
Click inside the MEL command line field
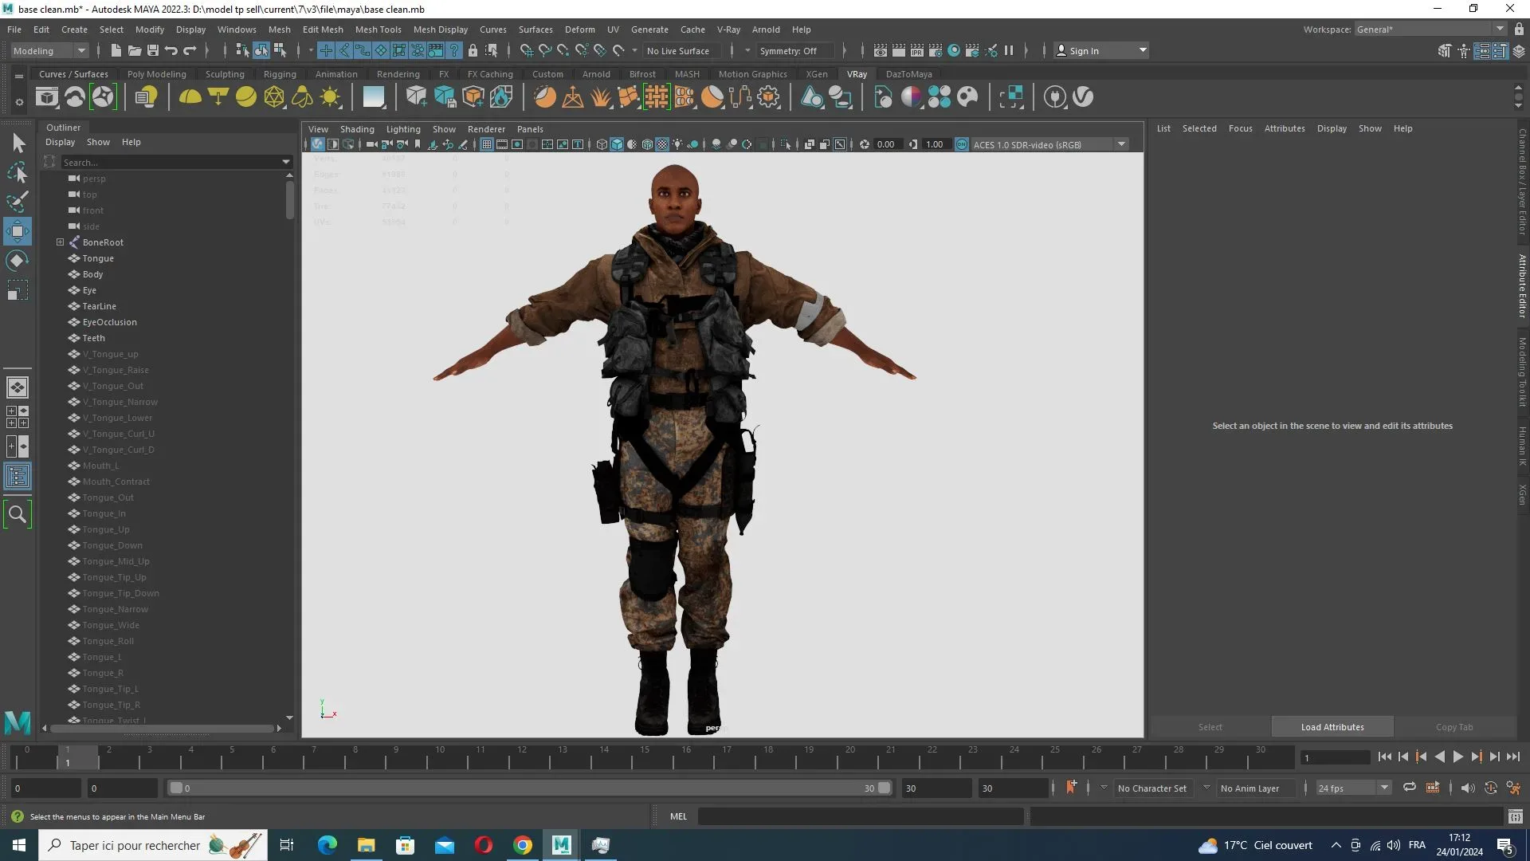point(861,816)
